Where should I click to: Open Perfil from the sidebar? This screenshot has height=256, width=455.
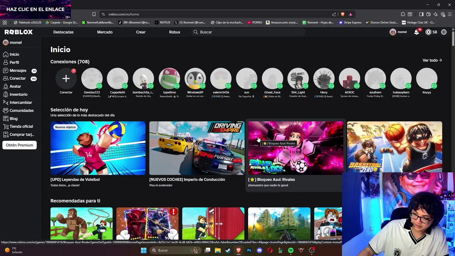(14, 62)
